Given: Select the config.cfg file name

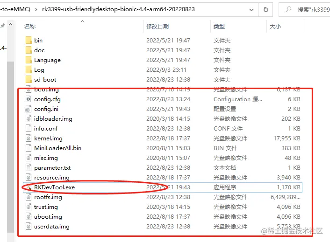Looking at the screenshot, I should [47, 99].
